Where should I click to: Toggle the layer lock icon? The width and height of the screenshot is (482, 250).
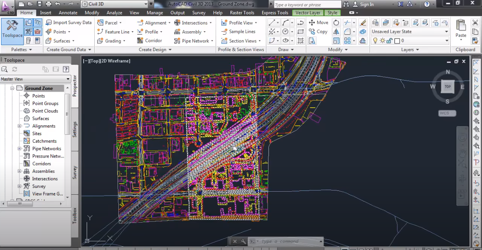390,41
